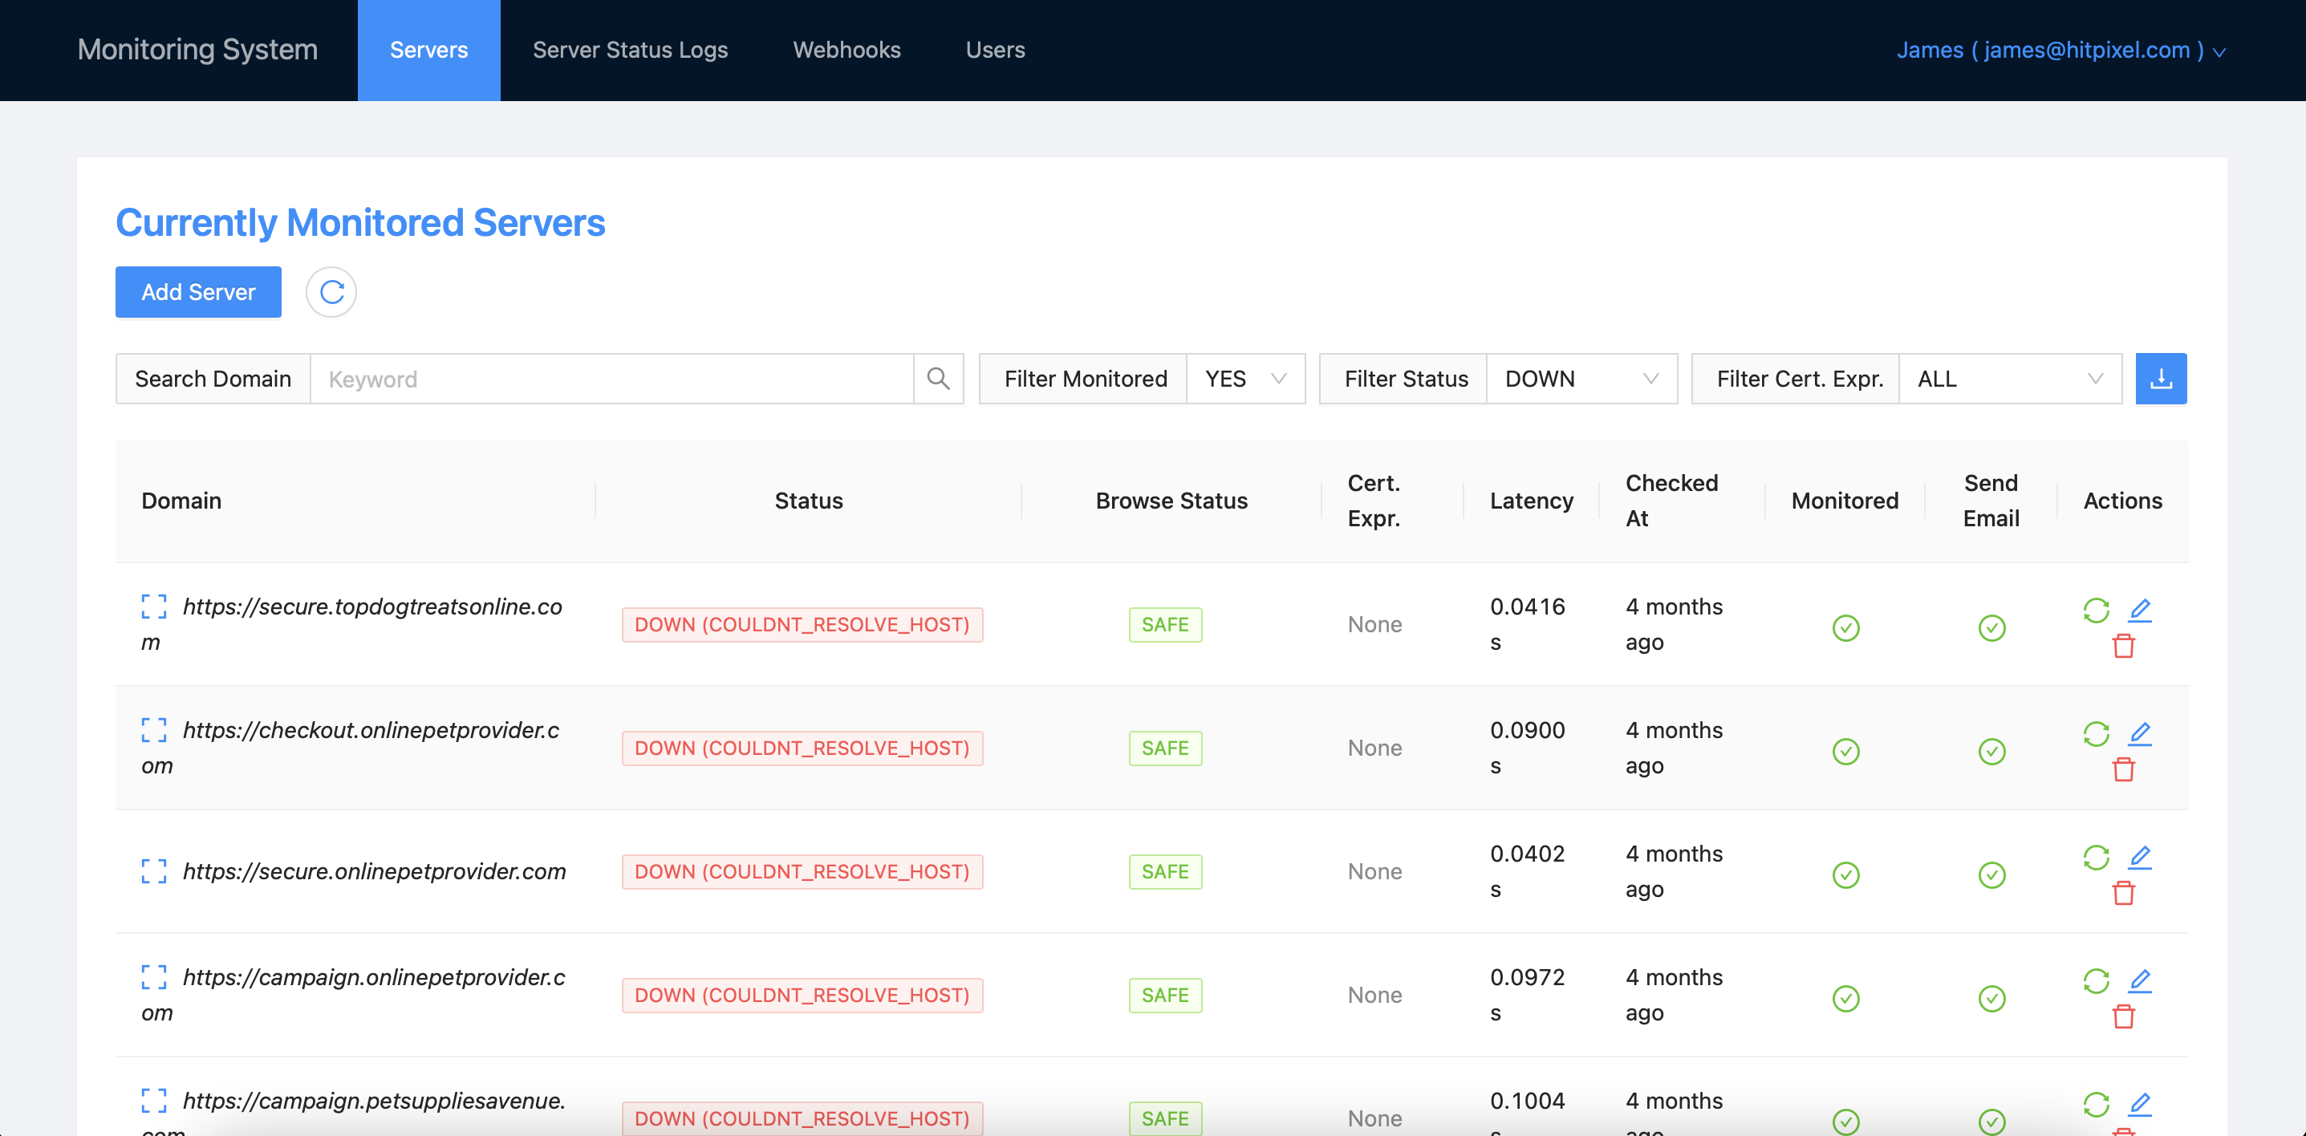Switch to Servers tab
This screenshot has height=1136, width=2306.
click(x=428, y=50)
